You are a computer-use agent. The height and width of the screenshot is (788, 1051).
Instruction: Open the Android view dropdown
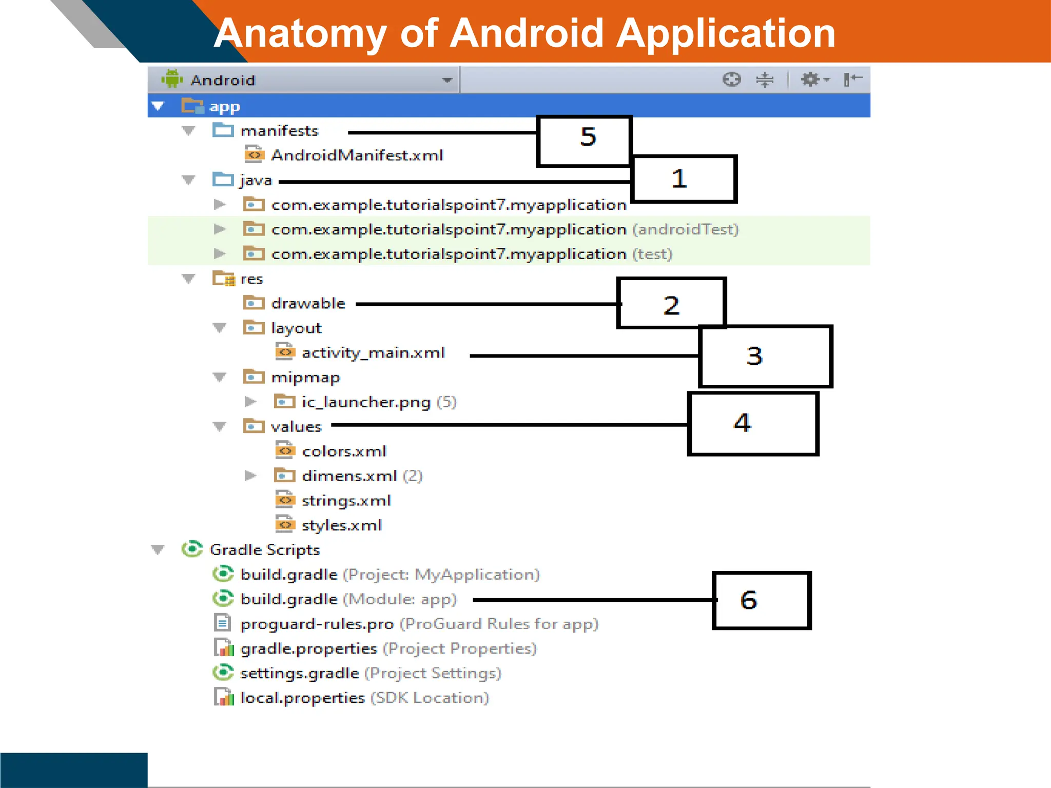click(x=447, y=81)
